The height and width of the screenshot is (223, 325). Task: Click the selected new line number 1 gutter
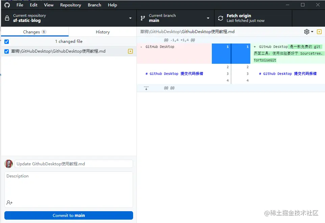point(241,53)
